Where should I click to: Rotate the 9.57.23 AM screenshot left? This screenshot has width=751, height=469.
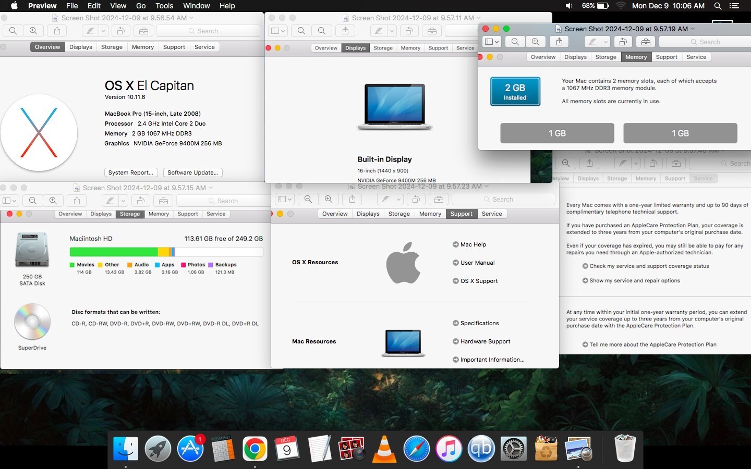416,199
